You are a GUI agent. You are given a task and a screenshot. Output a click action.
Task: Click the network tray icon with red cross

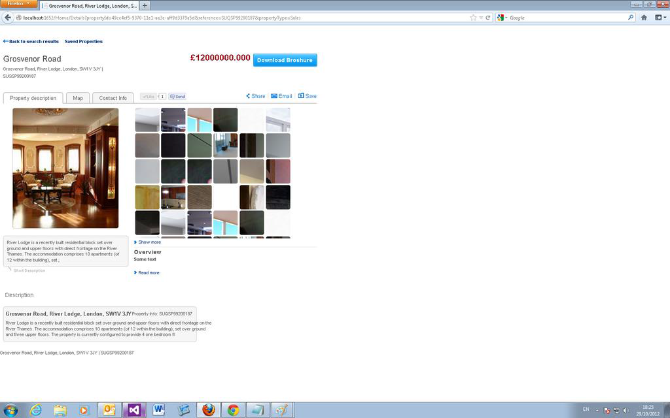(x=607, y=410)
